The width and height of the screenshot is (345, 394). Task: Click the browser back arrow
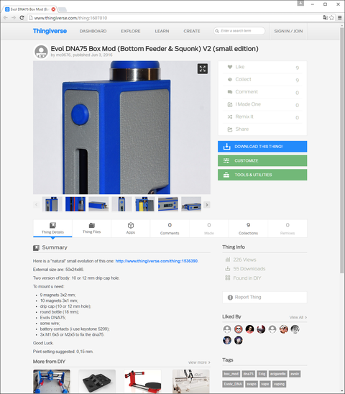pyautogui.click(x=6, y=17)
